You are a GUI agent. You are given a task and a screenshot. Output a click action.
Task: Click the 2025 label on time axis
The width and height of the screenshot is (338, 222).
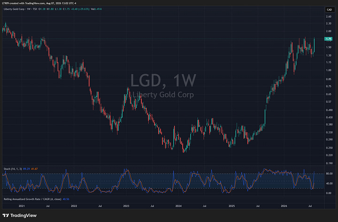[232, 206]
